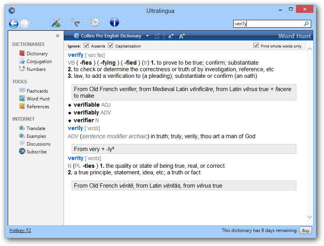
Task: Click the Numbers sidebar icon
Action: click(22, 69)
